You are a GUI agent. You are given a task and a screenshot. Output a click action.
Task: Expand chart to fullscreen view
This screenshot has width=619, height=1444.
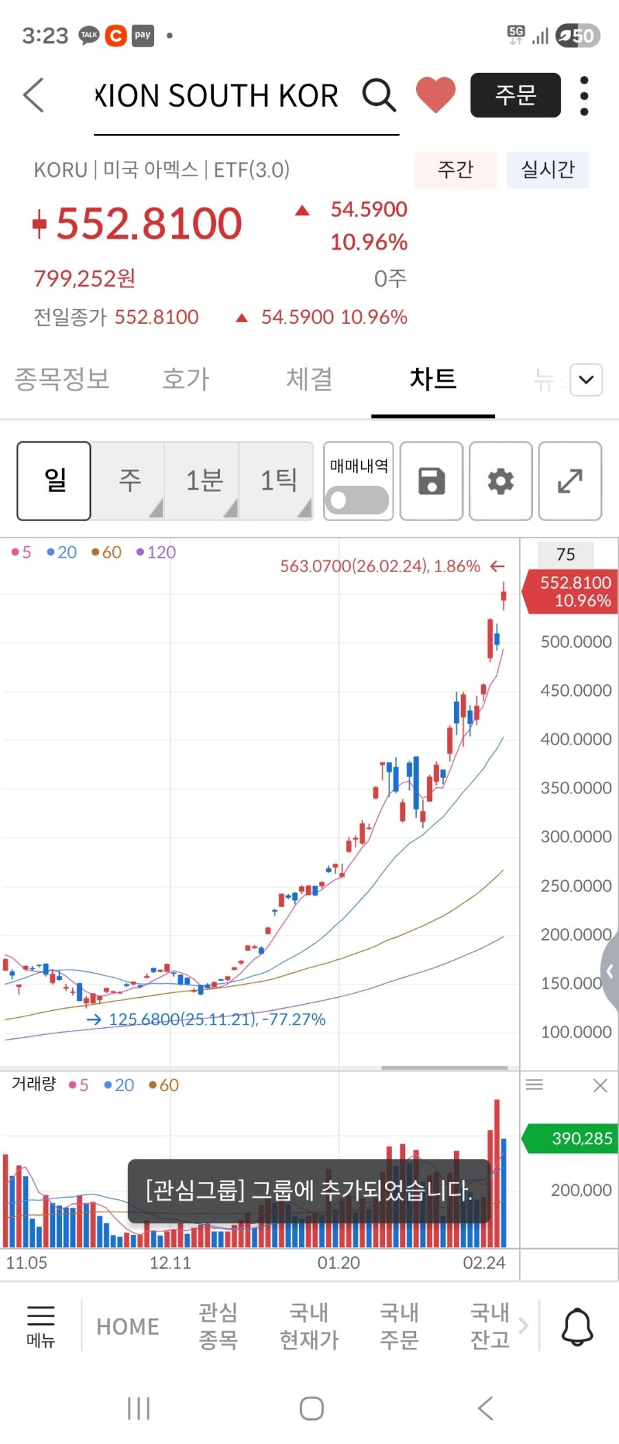[x=570, y=481]
